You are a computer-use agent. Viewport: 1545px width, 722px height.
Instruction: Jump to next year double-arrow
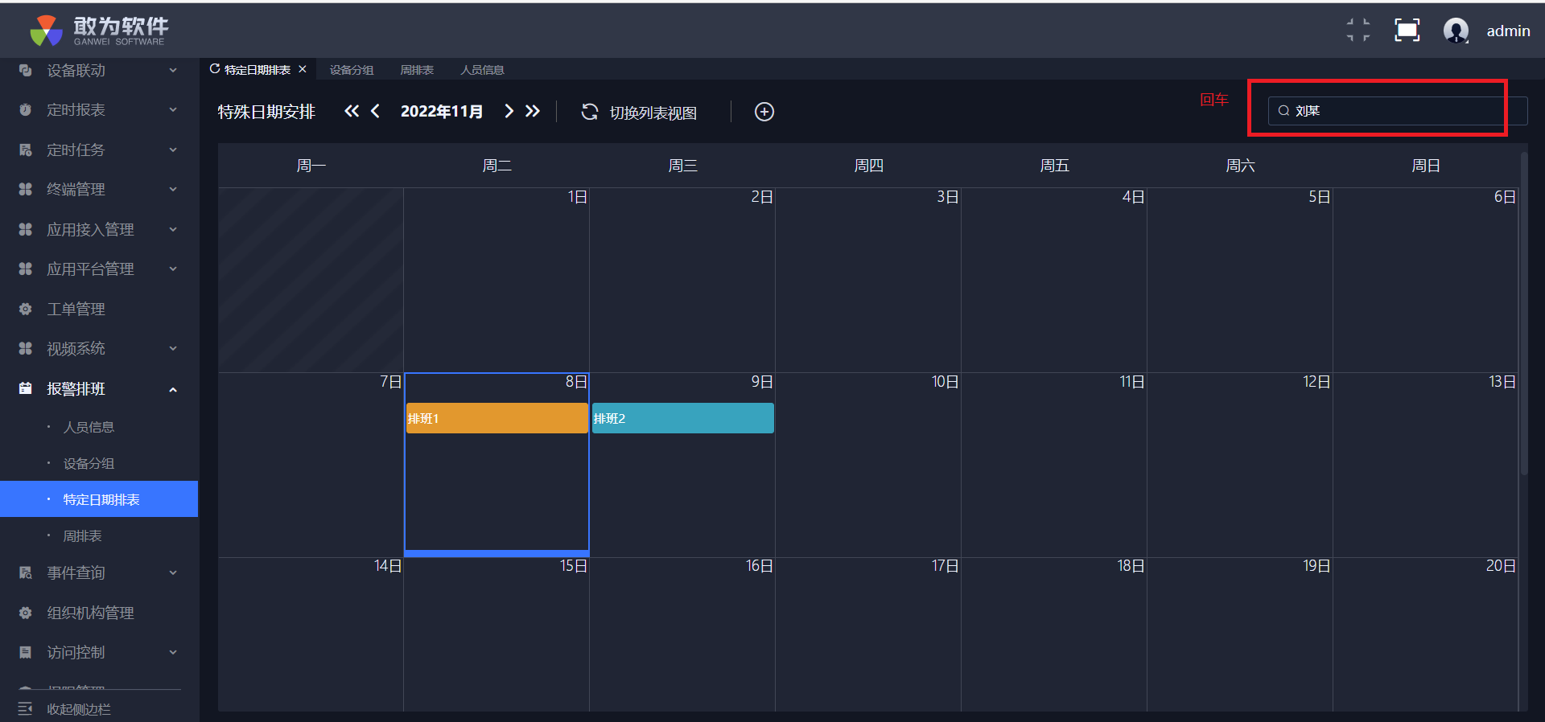533,111
